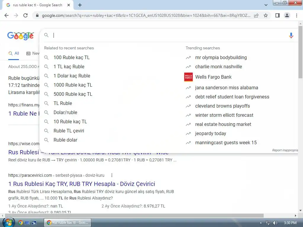Pick the 'Dolar/ruble' suggestion
303x227 pixels.
[65, 113]
